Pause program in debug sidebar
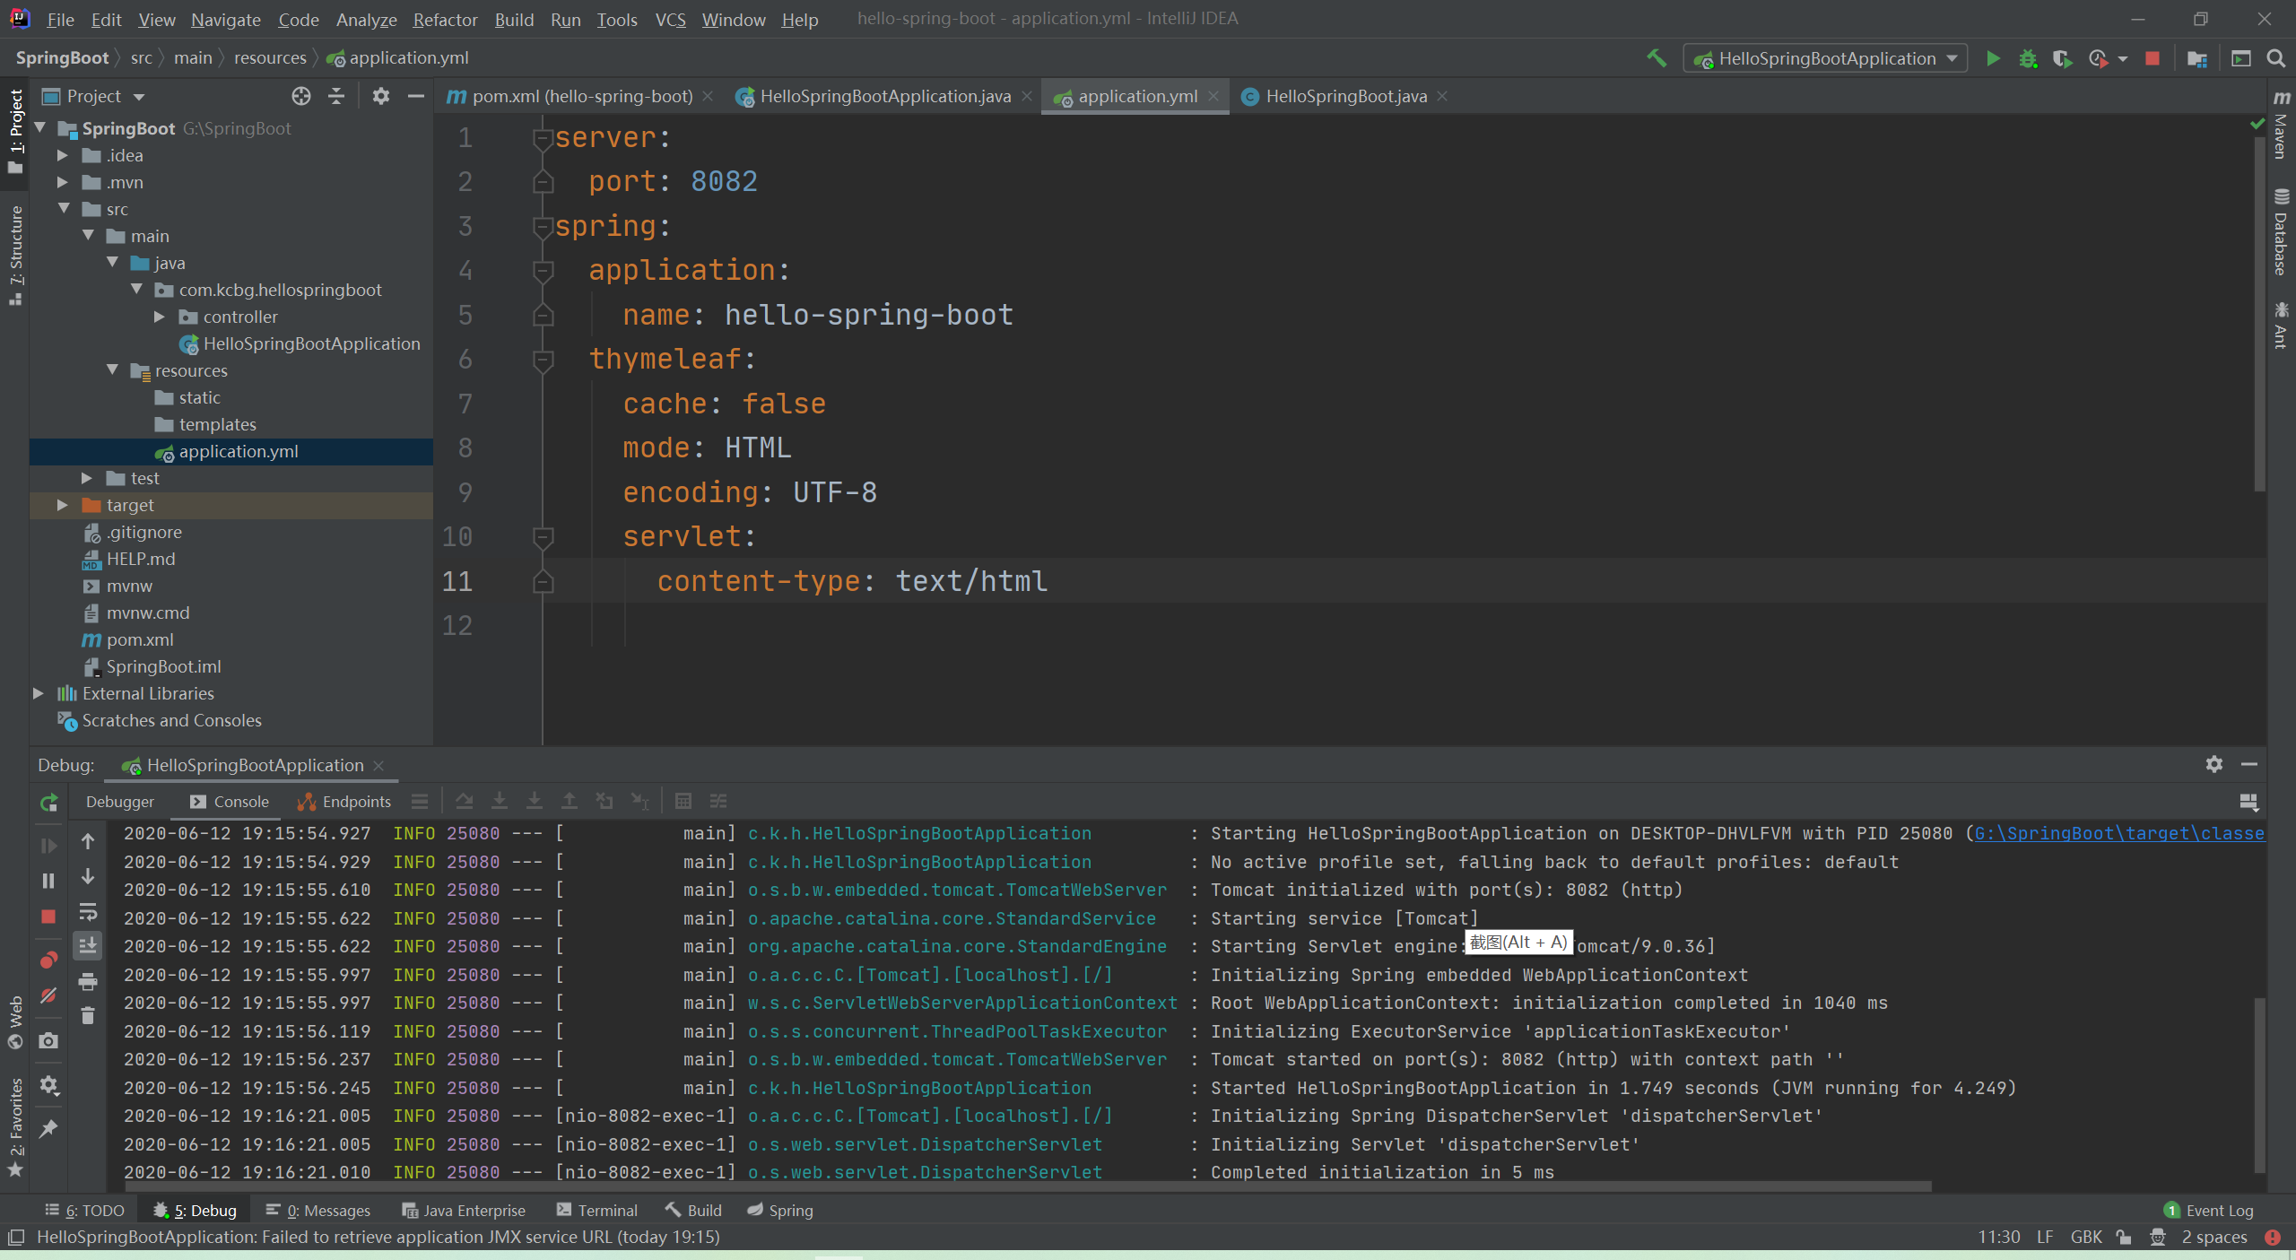 (x=48, y=881)
